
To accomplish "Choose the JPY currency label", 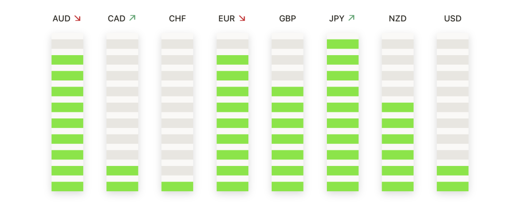I will (x=337, y=19).
